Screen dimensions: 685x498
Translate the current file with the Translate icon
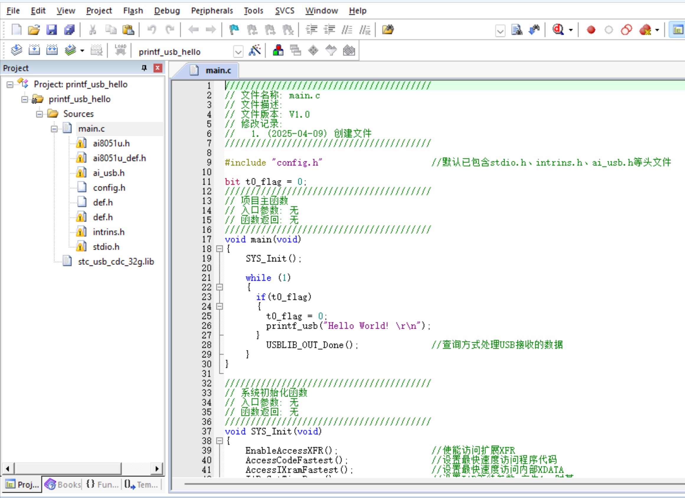tap(16, 50)
